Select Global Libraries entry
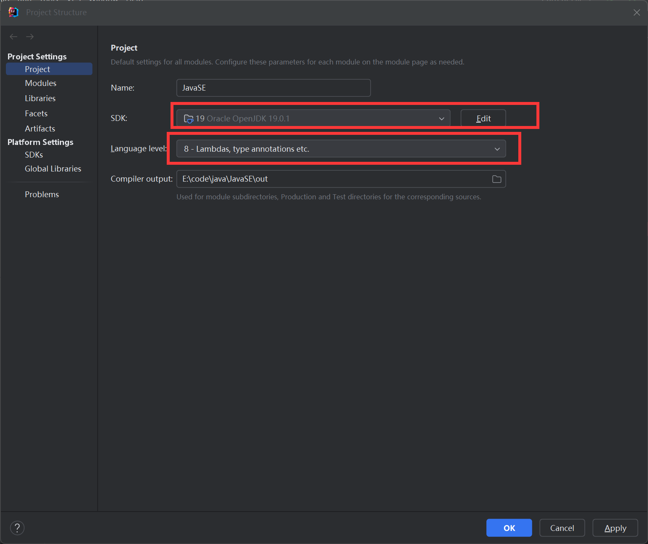 click(53, 169)
